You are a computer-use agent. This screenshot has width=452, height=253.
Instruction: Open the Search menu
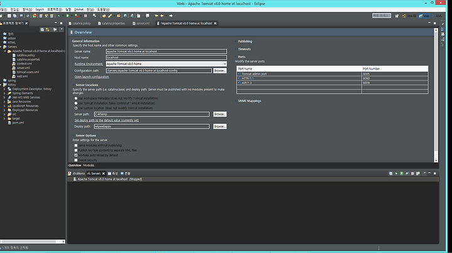pos(40,9)
